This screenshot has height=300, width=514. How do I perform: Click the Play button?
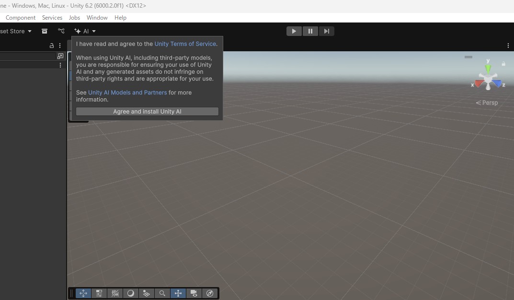[x=294, y=31]
